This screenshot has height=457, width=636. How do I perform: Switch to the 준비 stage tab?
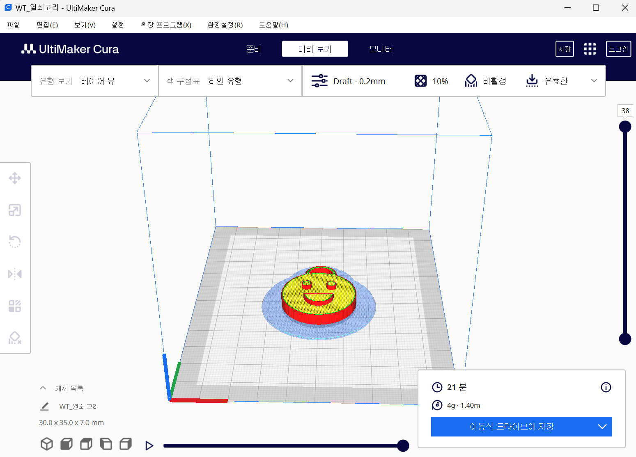(254, 49)
